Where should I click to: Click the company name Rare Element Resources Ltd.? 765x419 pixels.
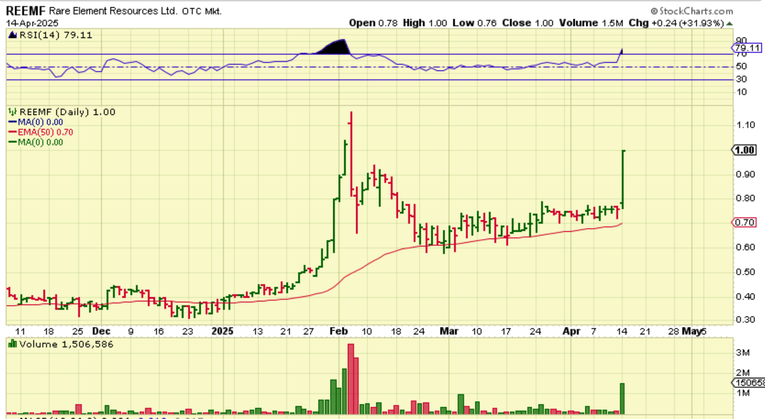[x=113, y=11]
